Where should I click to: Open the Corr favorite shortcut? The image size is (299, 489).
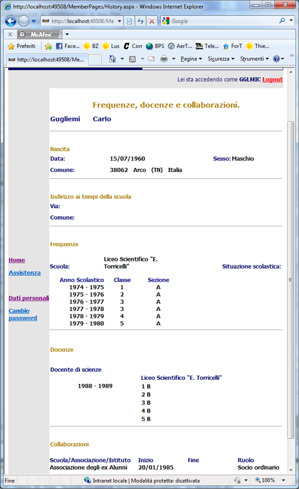pyautogui.click(x=133, y=46)
